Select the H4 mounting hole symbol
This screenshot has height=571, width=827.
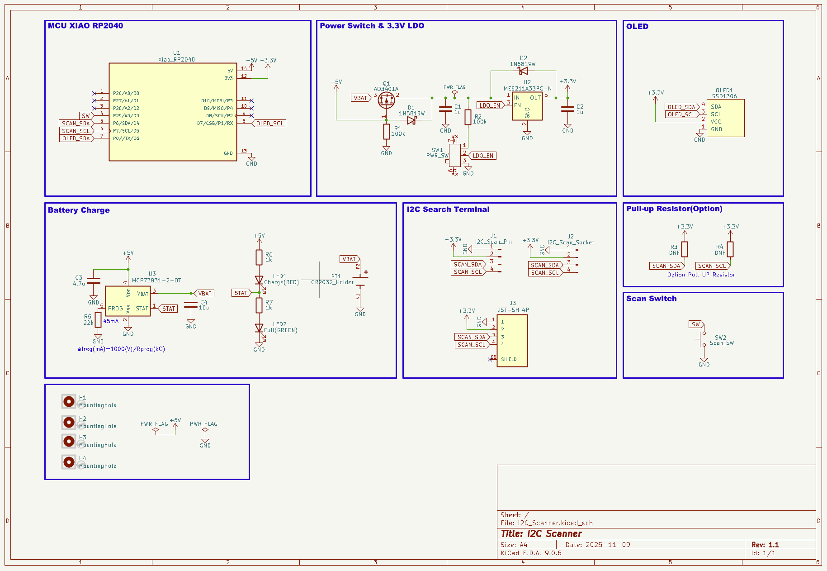(x=69, y=462)
